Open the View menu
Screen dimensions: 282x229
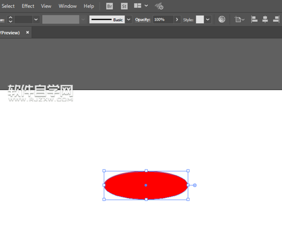46,6
